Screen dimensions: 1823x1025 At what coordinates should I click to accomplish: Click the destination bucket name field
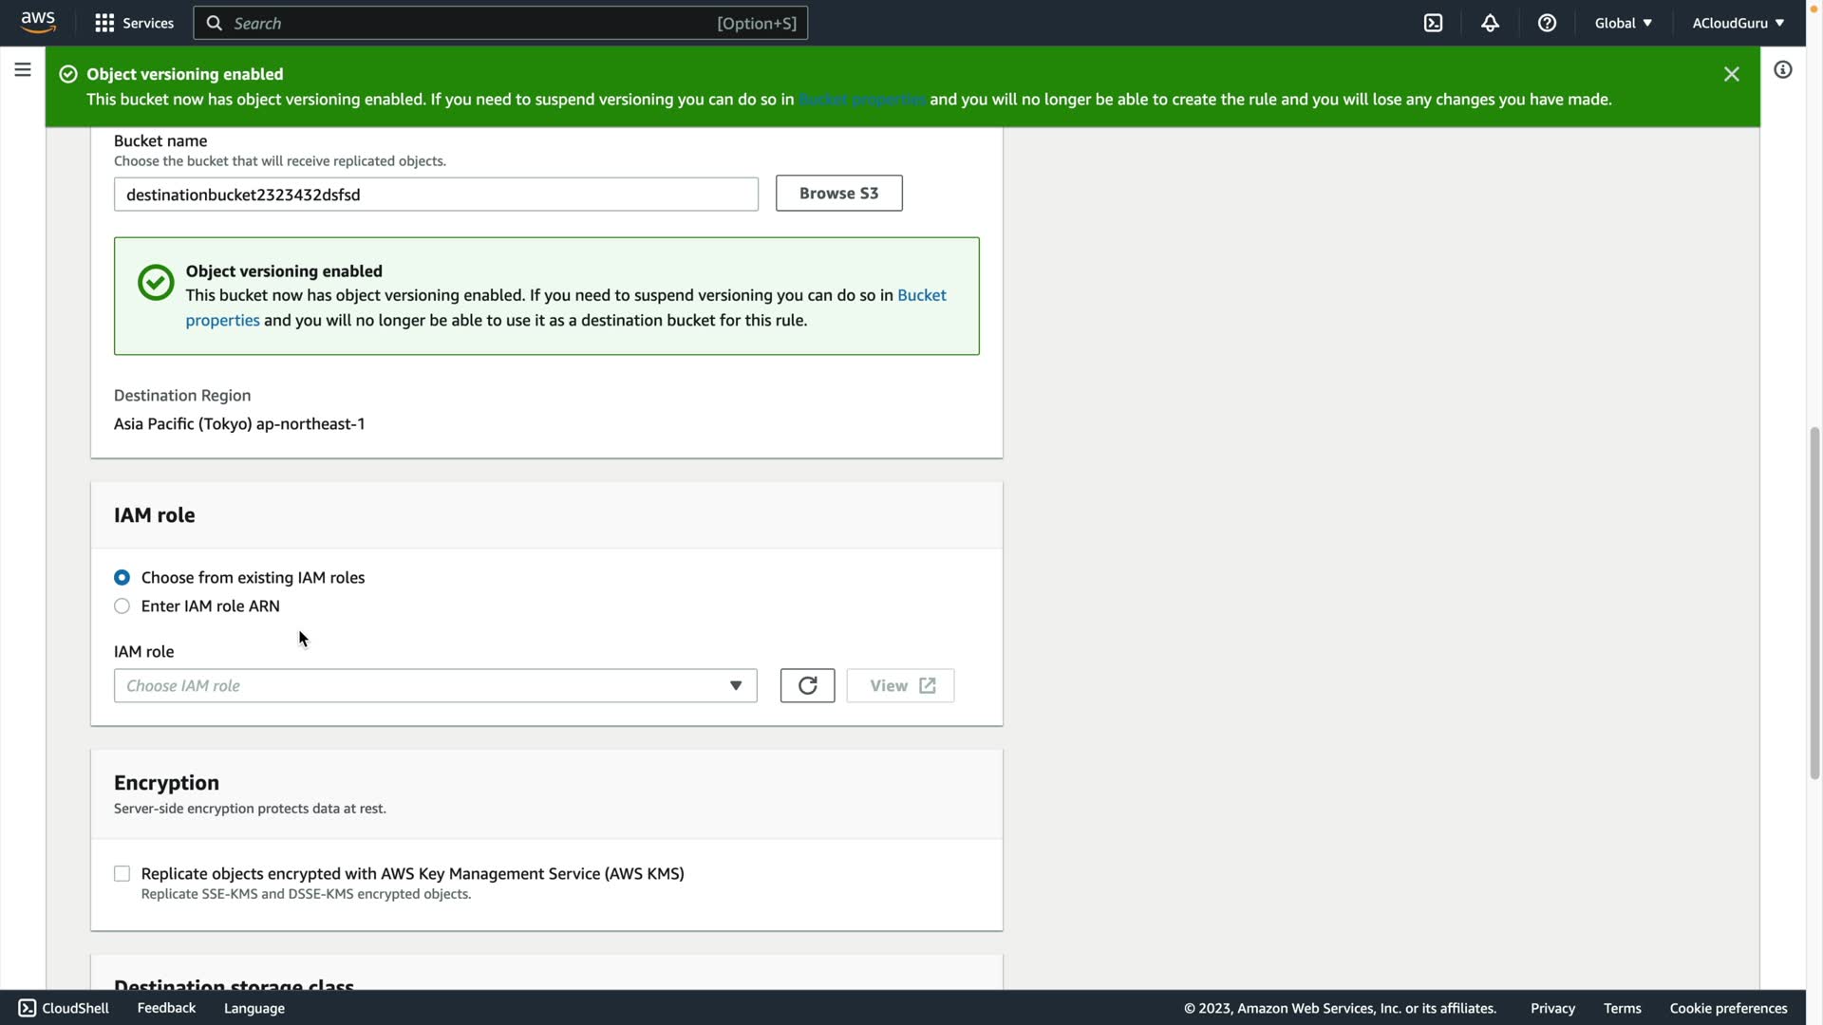point(435,195)
